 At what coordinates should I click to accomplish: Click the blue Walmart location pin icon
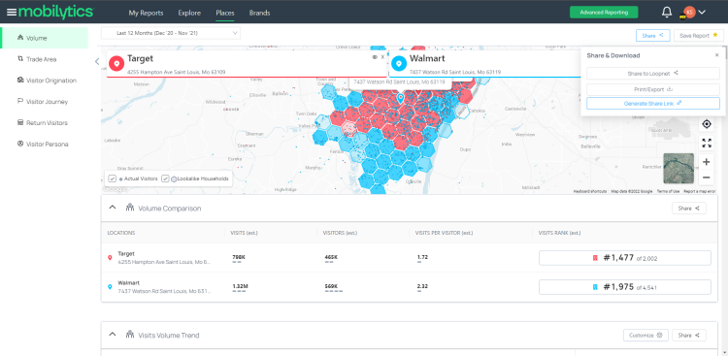pos(398,63)
